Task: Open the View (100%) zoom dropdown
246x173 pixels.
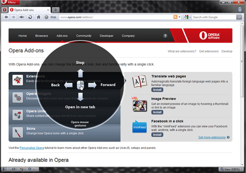Action: pyautogui.click(x=231, y=169)
